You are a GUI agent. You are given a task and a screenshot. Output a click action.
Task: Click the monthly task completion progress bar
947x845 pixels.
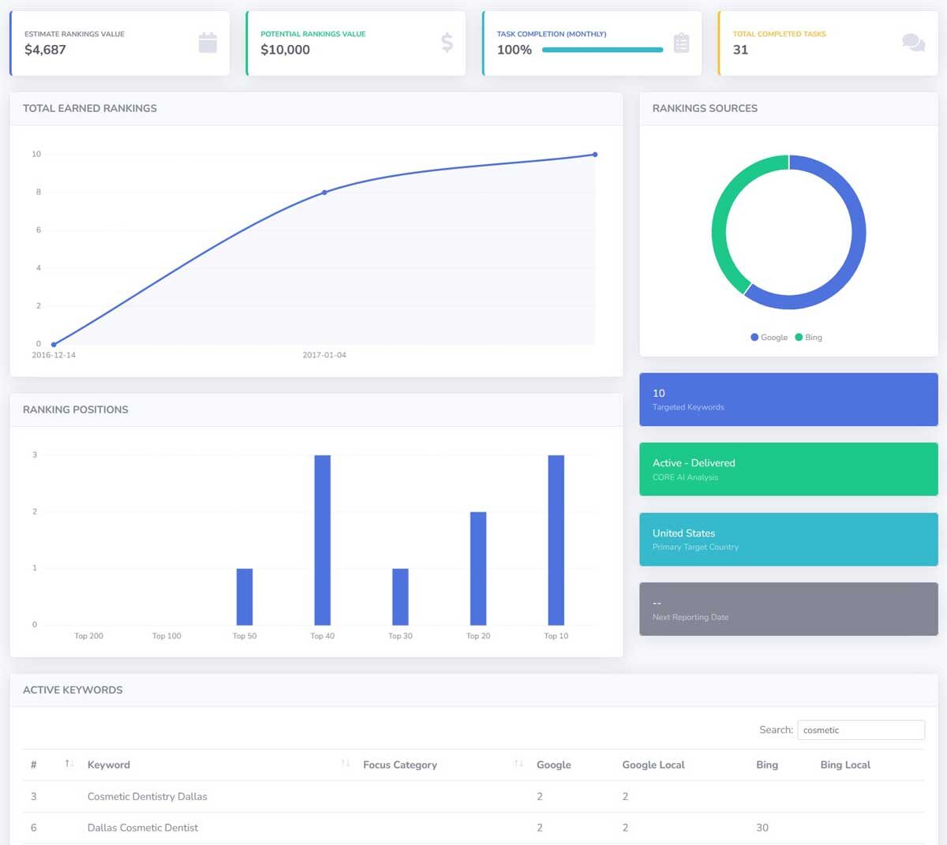(602, 50)
